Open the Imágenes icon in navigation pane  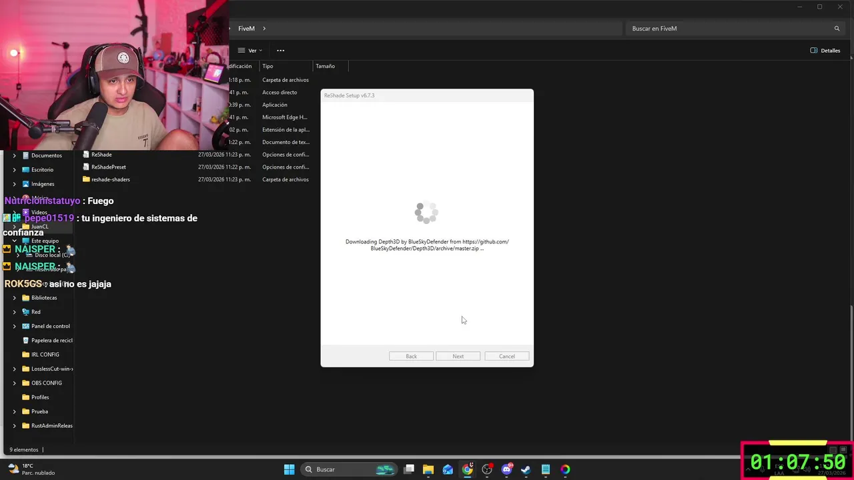tap(25, 184)
